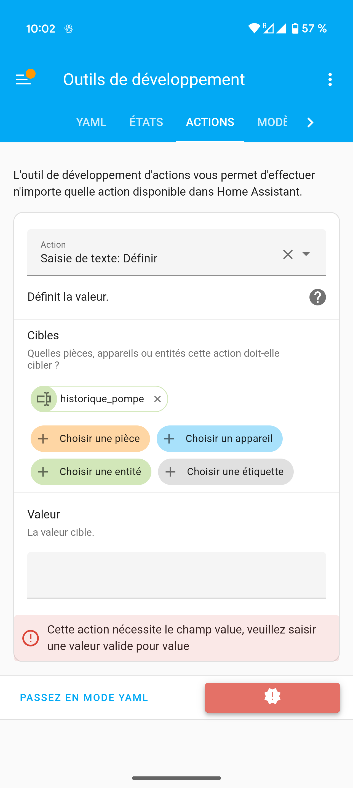Click the text entity icon on historique_pompe chip
The width and height of the screenshot is (353, 788).
pyautogui.click(x=44, y=399)
